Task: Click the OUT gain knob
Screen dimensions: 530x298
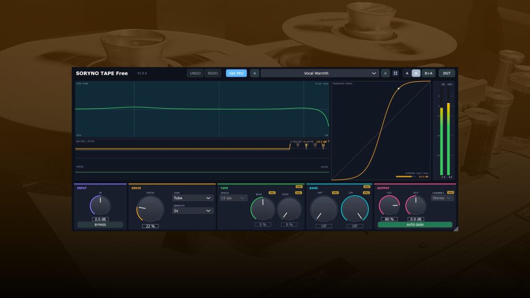Action: pyautogui.click(x=416, y=205)
